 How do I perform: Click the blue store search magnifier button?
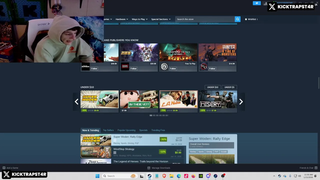237,19
